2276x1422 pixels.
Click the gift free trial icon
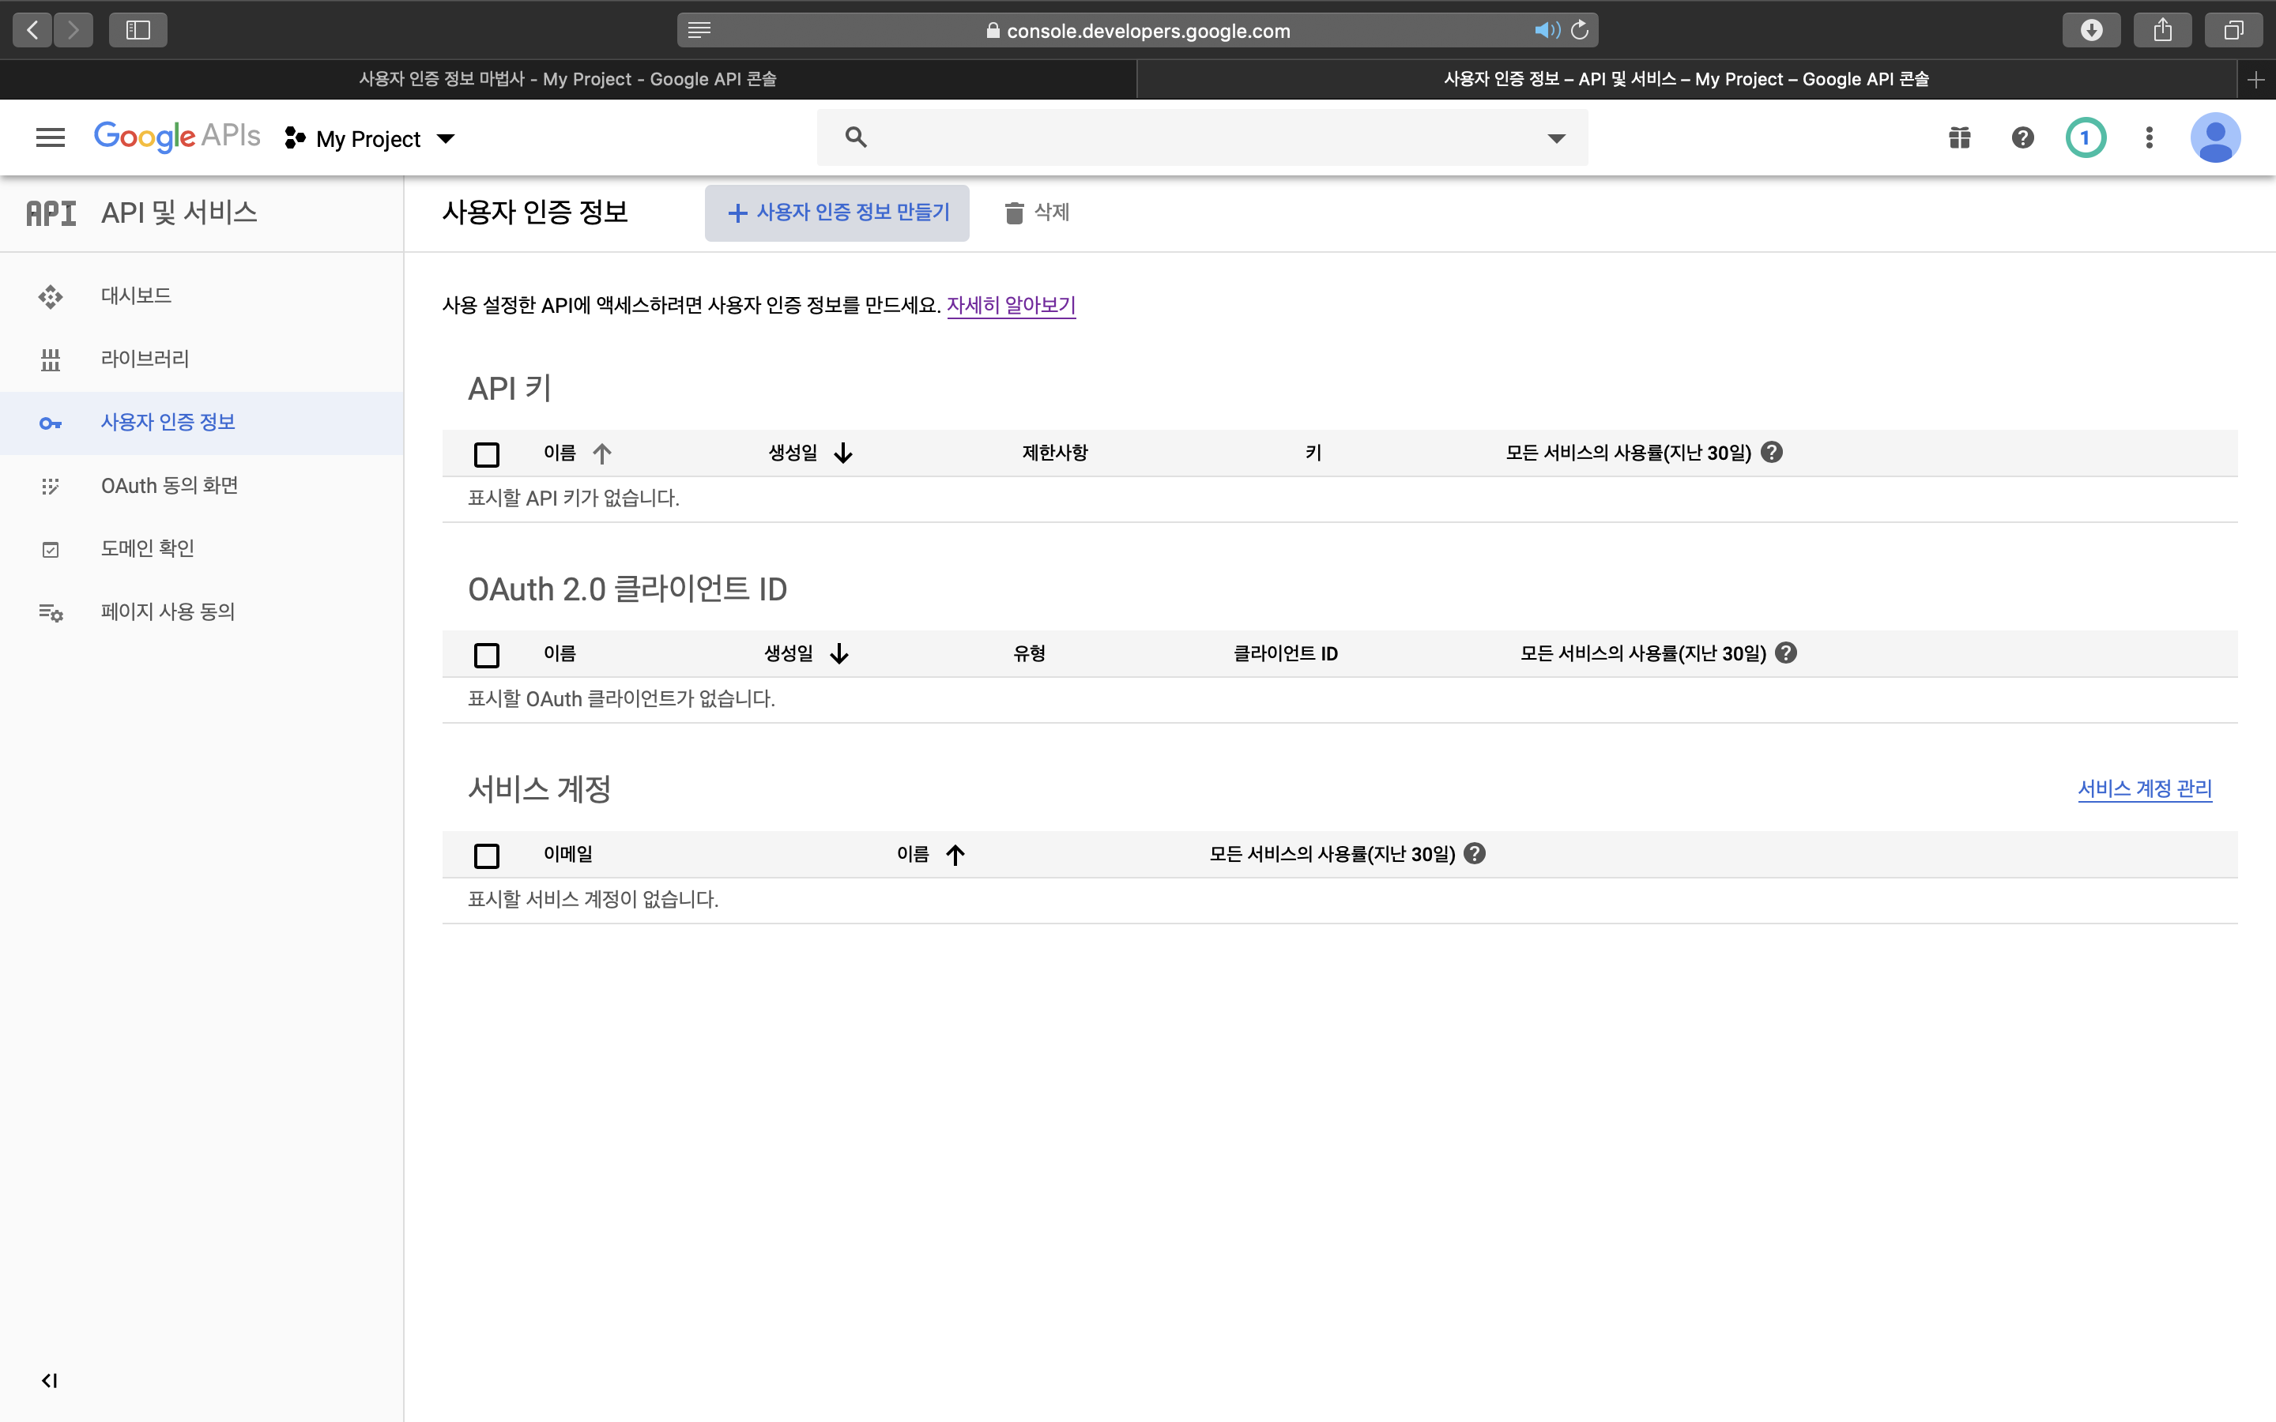pos(1959,138)
